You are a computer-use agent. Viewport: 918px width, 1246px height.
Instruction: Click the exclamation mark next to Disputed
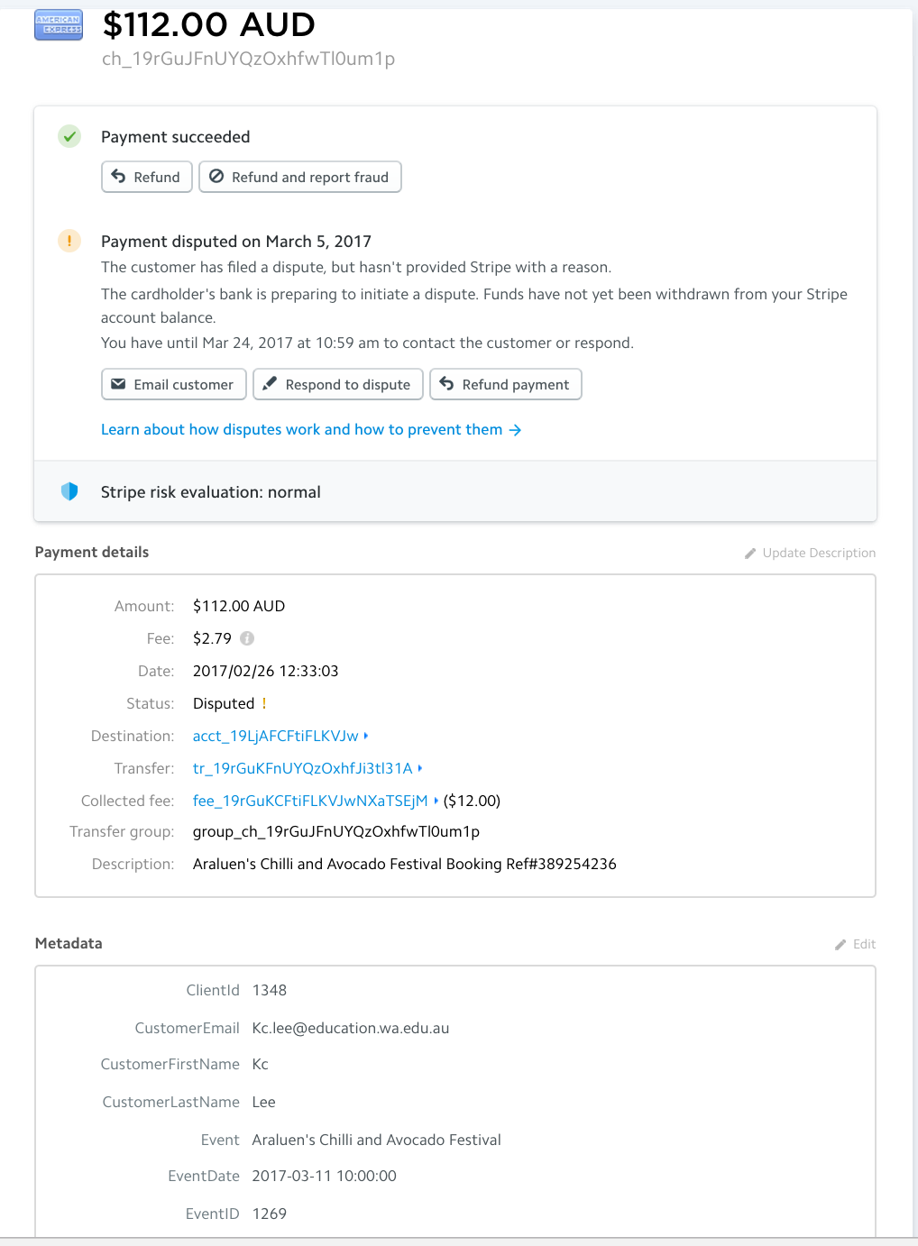(264, 703)
